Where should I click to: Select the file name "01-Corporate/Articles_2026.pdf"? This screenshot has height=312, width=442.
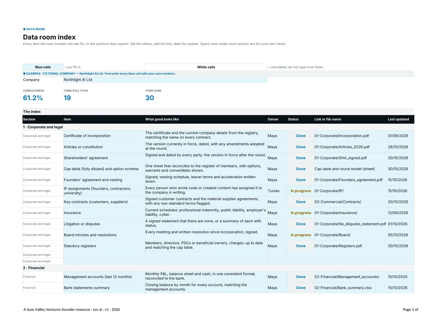(x=342, y=147)
